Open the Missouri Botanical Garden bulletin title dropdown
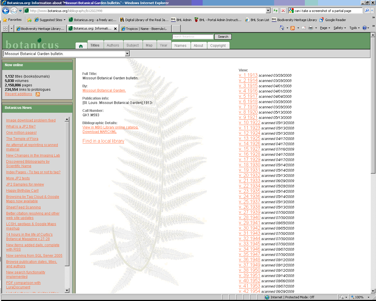This screenshot has height=301, width=376. tap(127, 54)
